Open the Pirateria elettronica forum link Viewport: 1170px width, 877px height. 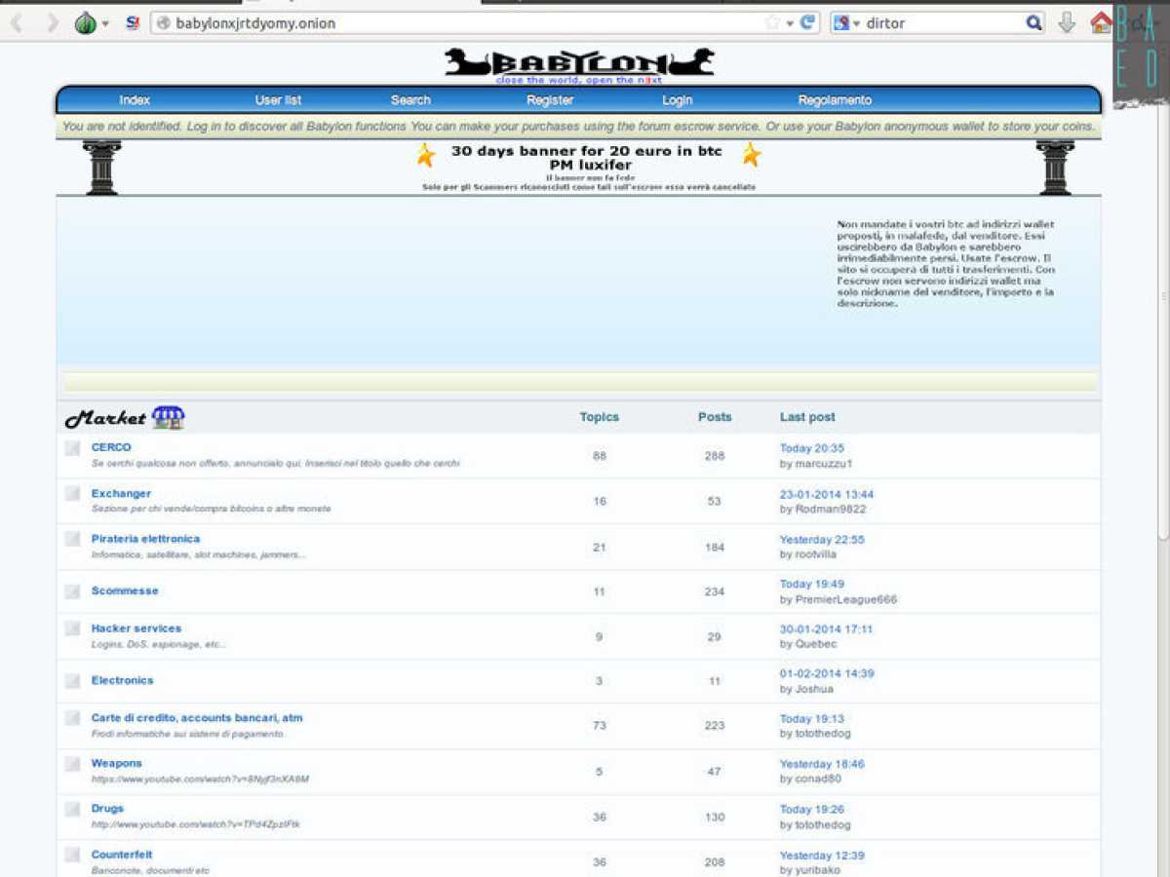pos(145,539)
